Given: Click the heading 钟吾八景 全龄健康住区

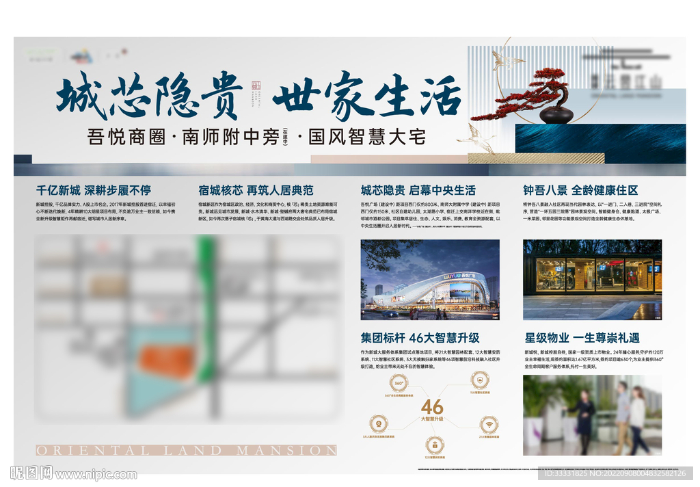Looking at the screenshot, I should point(581,190).
